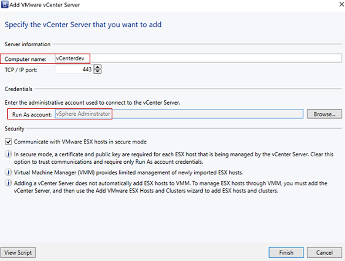Click info icon next to VMM limited management
The image size is (345, 261).
[8, 172]
